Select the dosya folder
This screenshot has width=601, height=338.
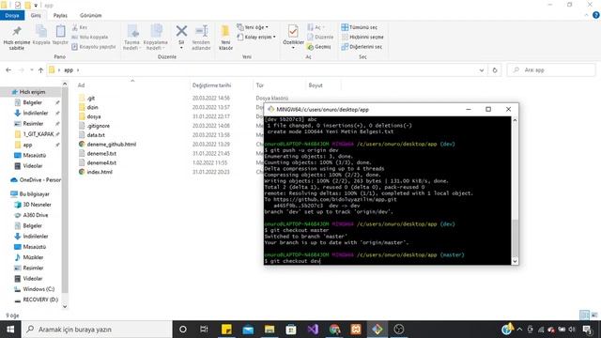[94, 116]
